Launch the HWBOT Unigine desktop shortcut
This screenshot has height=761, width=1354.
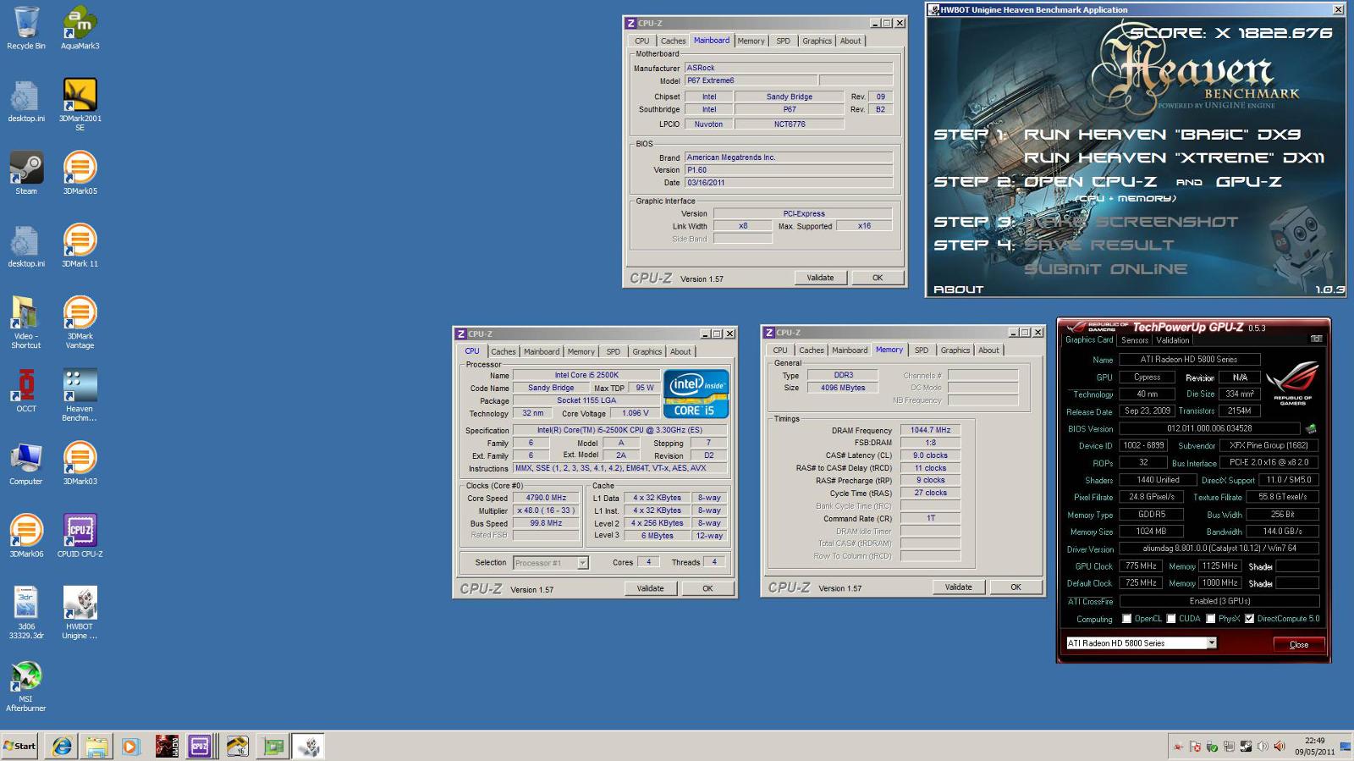(x=80, y=613)
